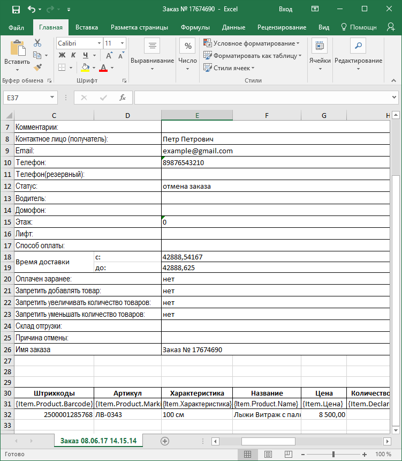Screen dimensions: 402x461
Task: Click the Name Box showing E37
Action: coord(26,98)
